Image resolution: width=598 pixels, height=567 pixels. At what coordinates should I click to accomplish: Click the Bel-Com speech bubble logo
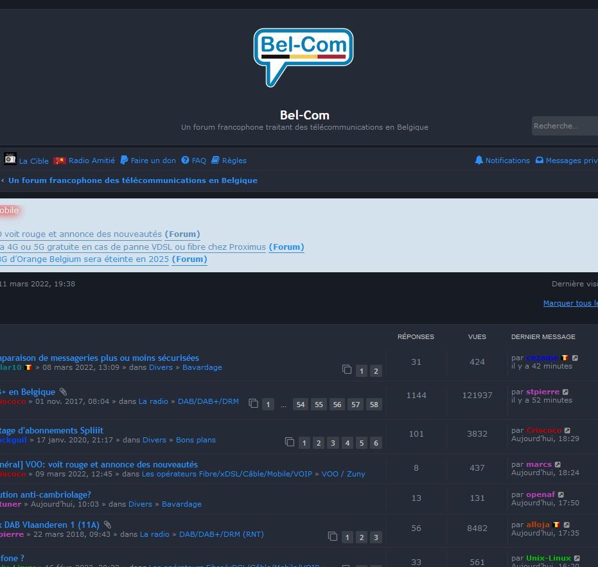click(x=303, y=57)
